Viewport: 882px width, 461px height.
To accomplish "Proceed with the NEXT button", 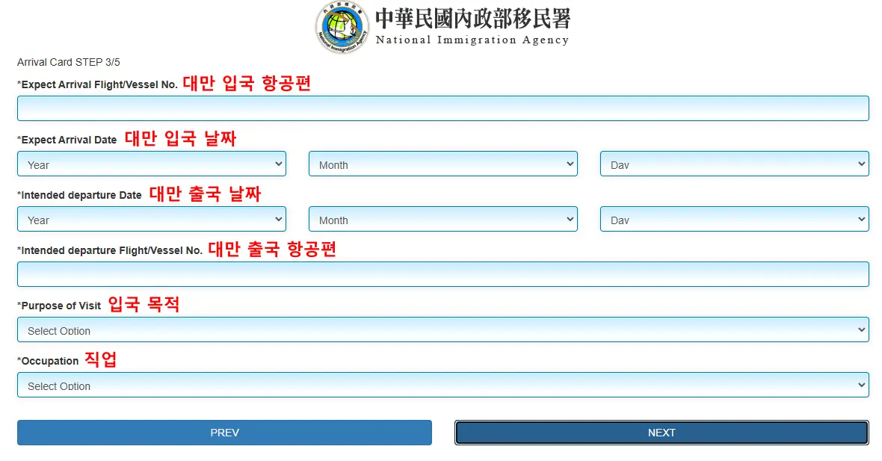I will (x=661, y=433).
